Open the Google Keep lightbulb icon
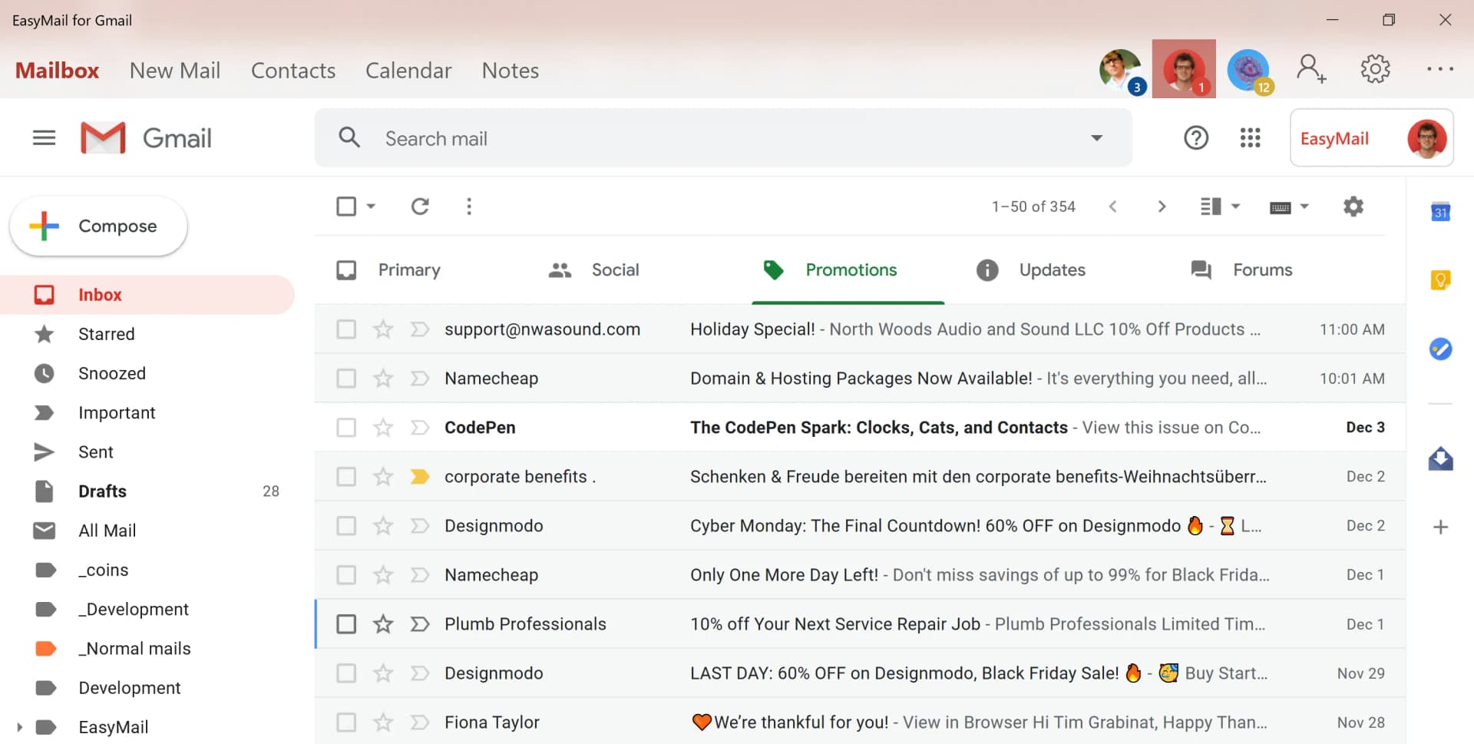The height and width of the screenshot is (744, 1474). (x=1440, y=280)
